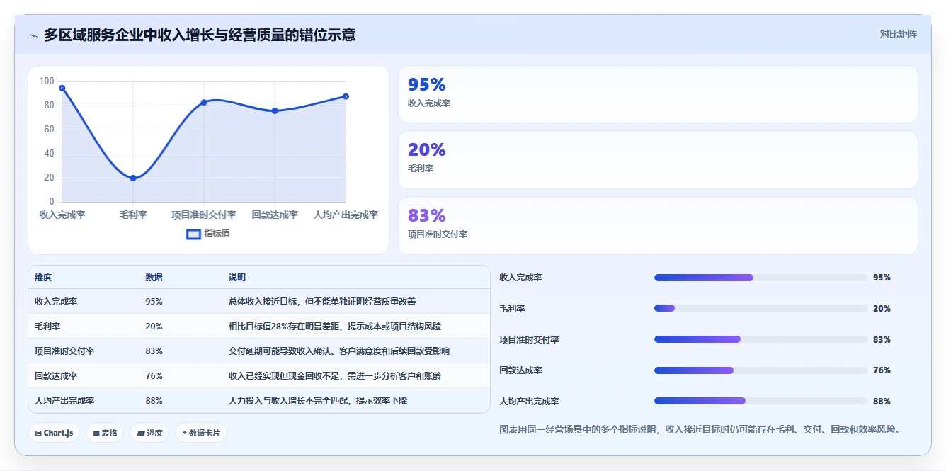This screenshot has width=946, height=471.
Task: Click the 对比矩阵 label in header
Action: point(898,34)
